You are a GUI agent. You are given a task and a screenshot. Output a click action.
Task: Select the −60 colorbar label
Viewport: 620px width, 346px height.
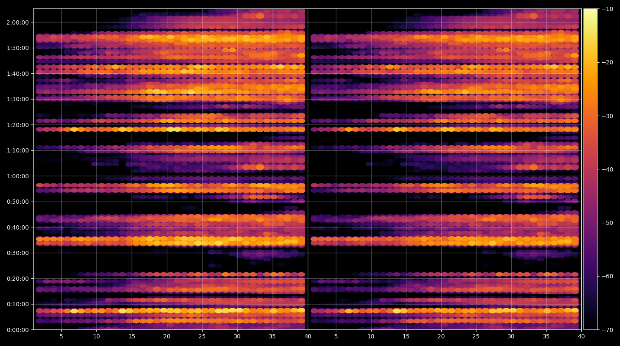coord(607,276)
